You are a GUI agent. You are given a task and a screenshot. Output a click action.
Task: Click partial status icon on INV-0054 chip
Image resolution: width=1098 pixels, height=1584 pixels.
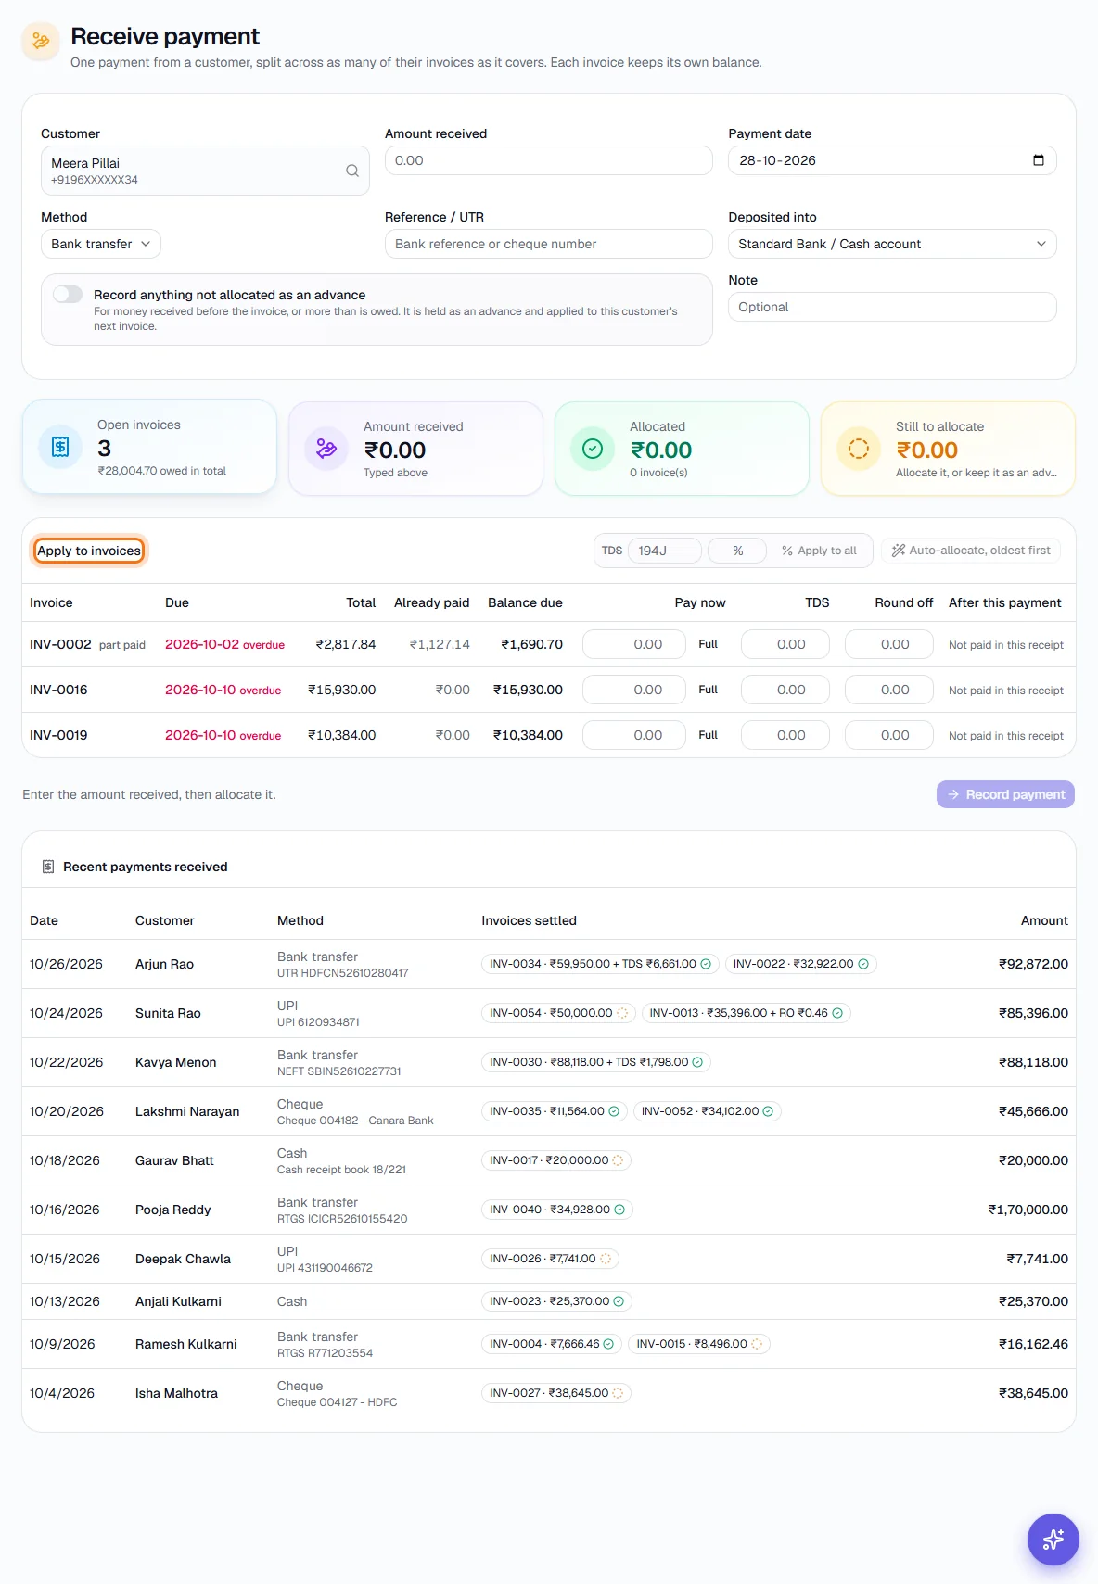tap(622, 1013)
